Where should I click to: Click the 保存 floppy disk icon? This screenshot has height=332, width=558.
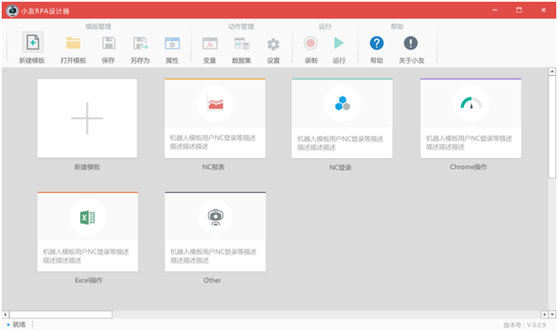pyautogui.click(x=108, y=43)
